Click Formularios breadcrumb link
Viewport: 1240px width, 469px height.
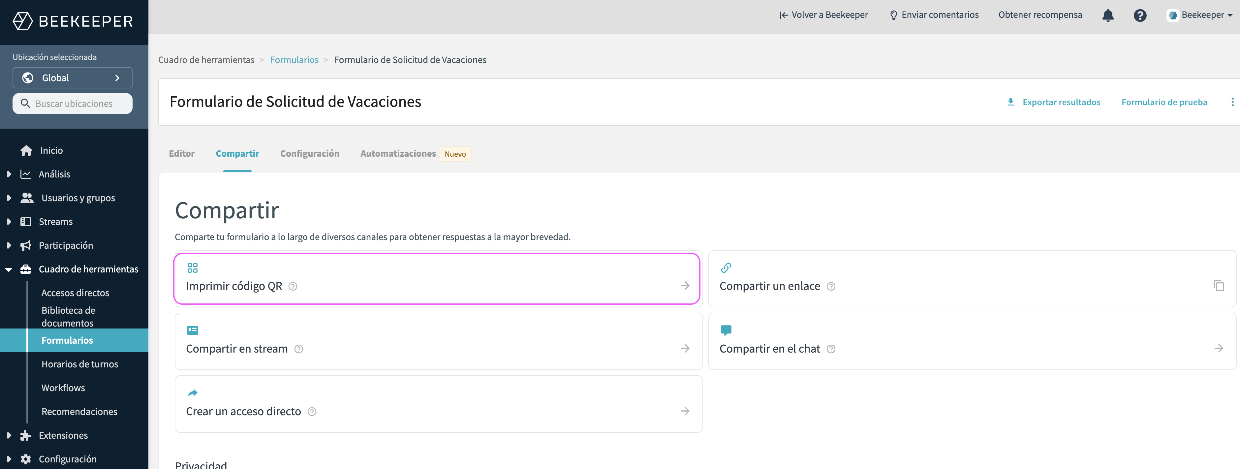294,60
